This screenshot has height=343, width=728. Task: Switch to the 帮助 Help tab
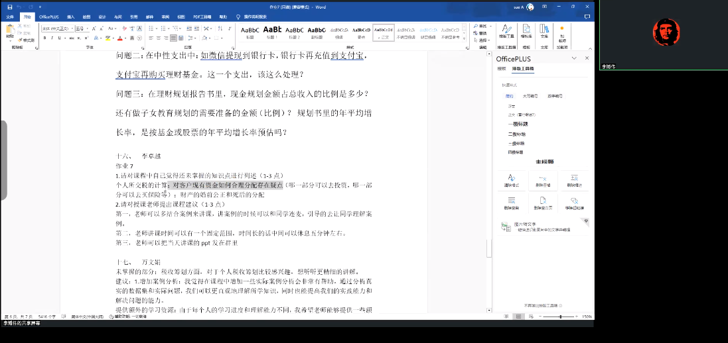224,17
